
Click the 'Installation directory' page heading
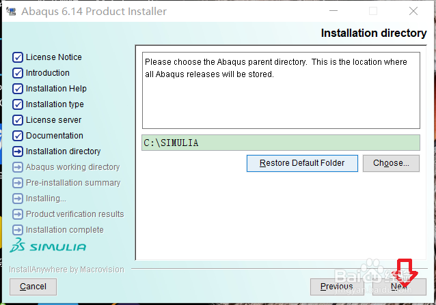tap(374, 33)
